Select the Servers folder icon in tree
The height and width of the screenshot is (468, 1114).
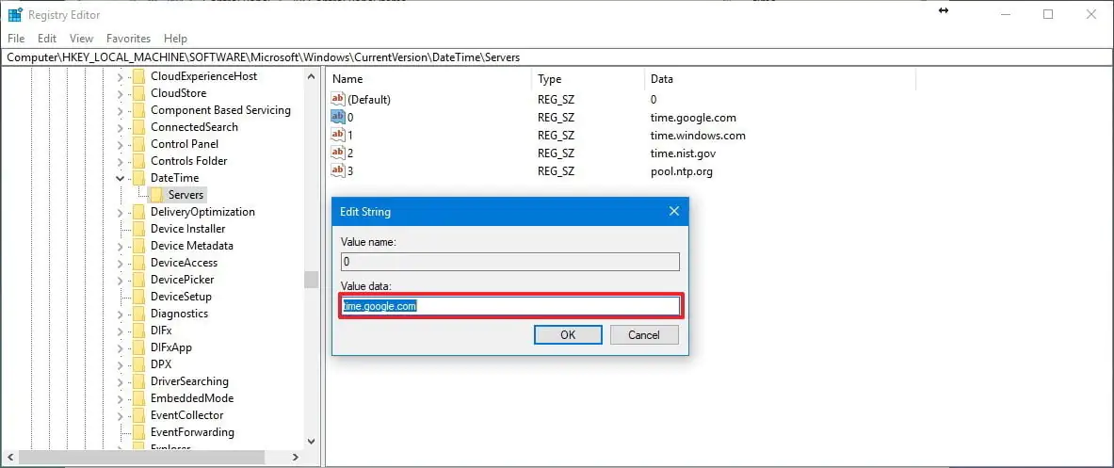click(x=157, y=195)
